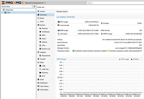Click the Time clock icon

click(40, 45)
